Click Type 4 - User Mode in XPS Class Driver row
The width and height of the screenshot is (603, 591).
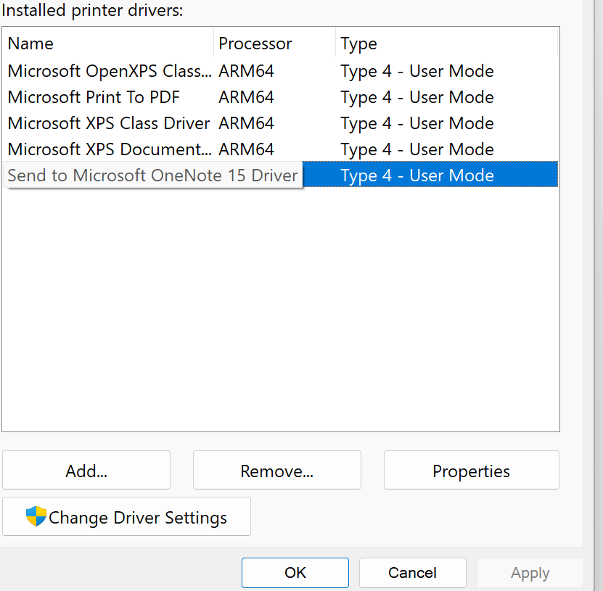point(417,124)
